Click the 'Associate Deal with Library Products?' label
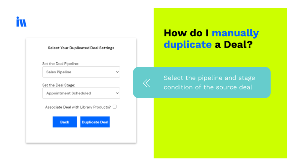The image size is (294, 165). [x=78, y=107]
